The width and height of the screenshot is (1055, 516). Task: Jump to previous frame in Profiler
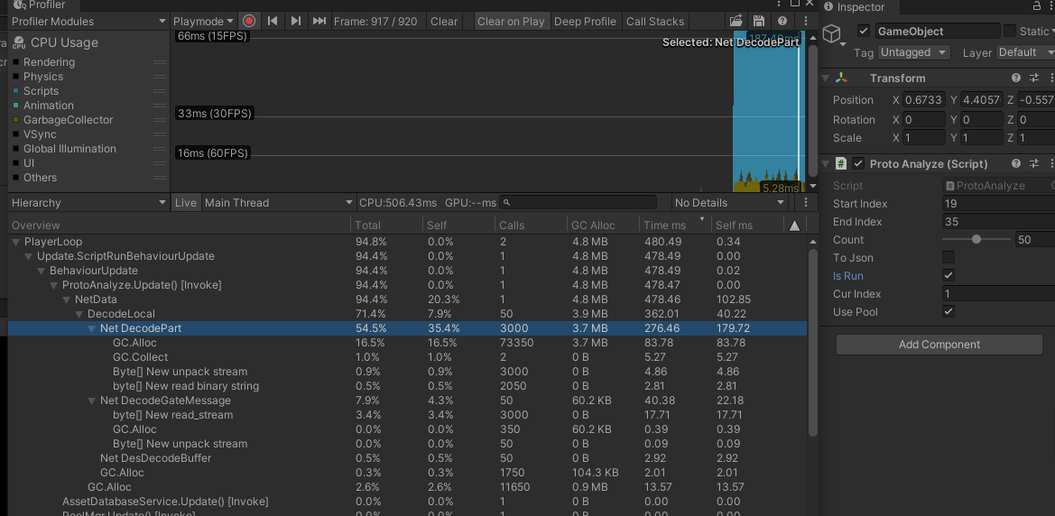273,21
